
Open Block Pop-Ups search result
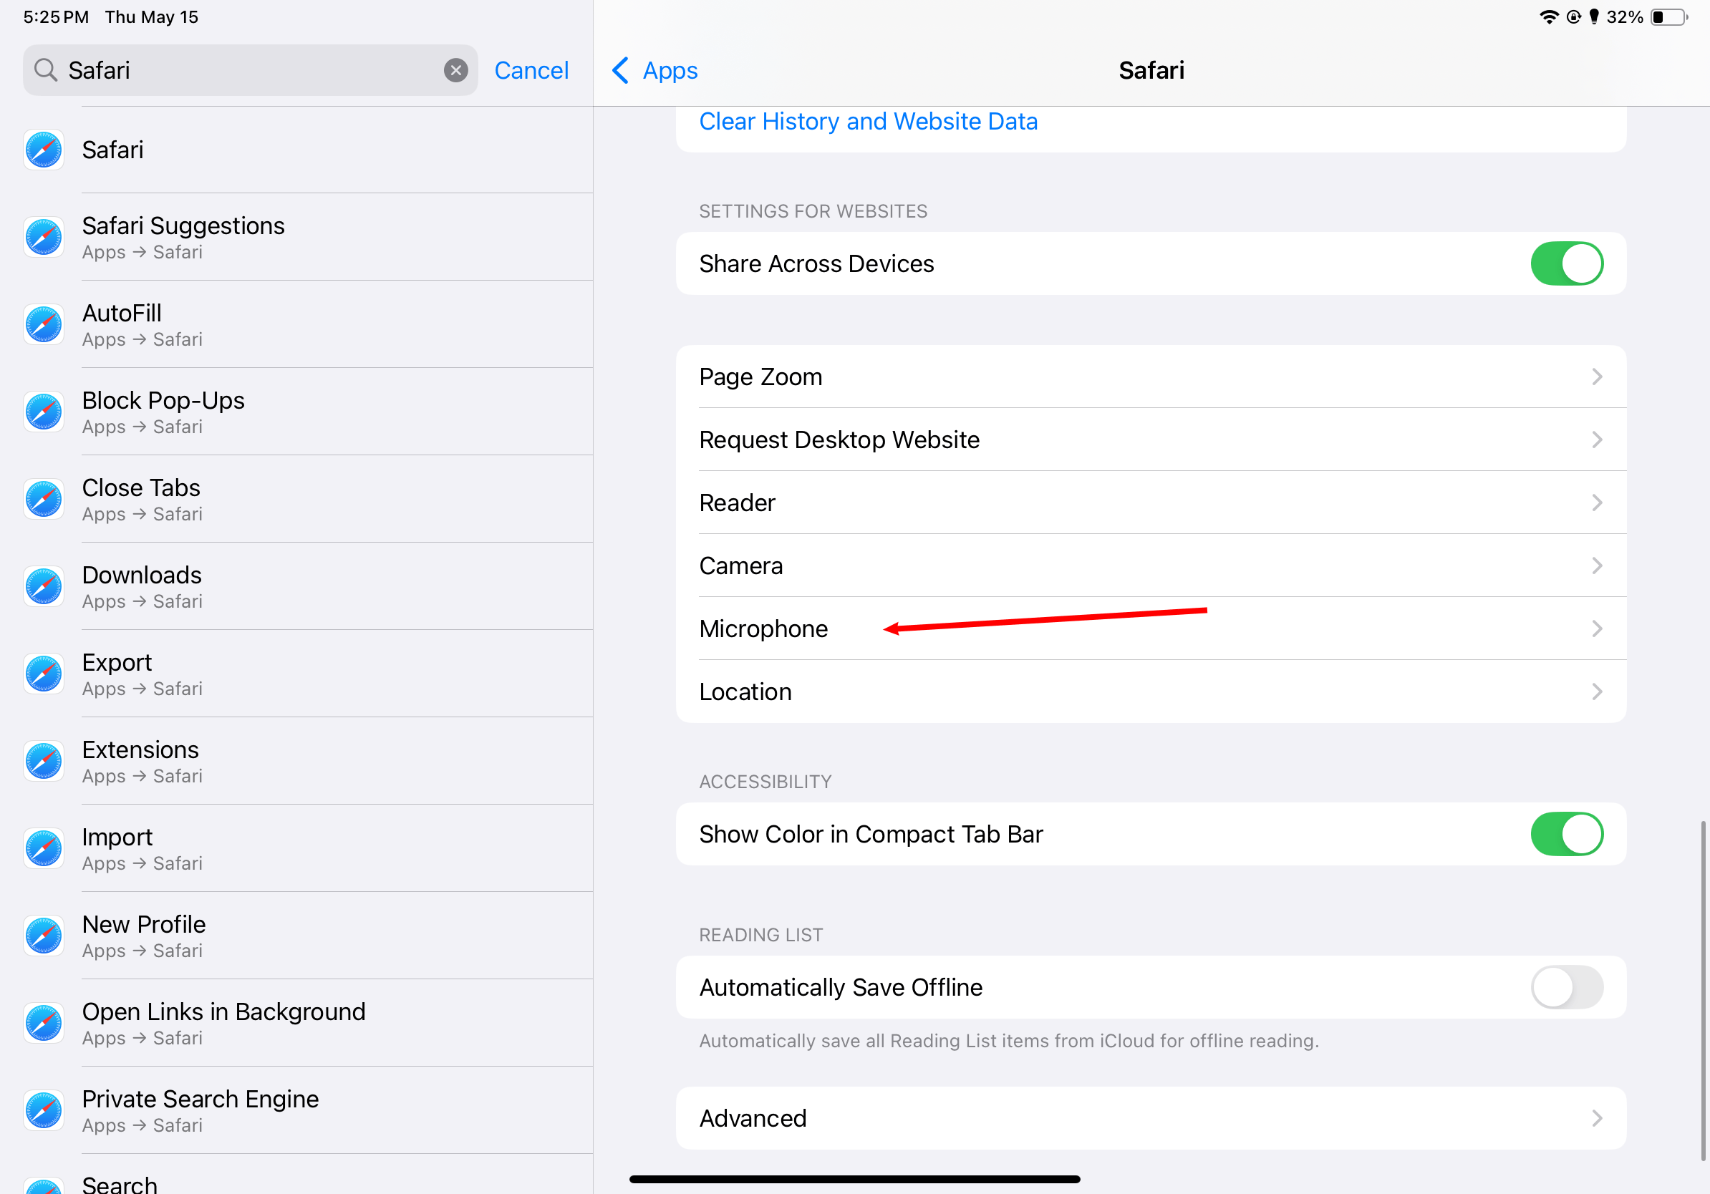click(x=296, y=412)
